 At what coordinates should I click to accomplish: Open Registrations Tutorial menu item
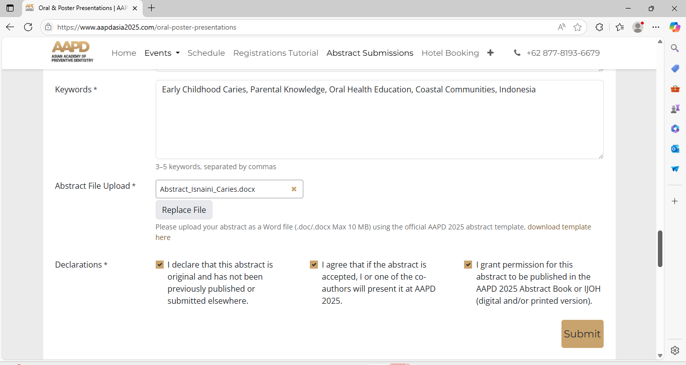tap(276, 53)
